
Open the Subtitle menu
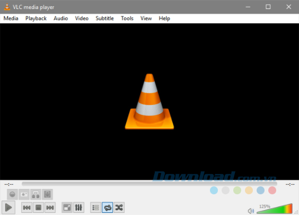click(104, 19)
